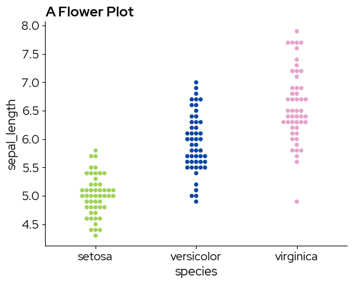
Task: Click the topmost blue versicolor point
Action: [x=196, y=82]
